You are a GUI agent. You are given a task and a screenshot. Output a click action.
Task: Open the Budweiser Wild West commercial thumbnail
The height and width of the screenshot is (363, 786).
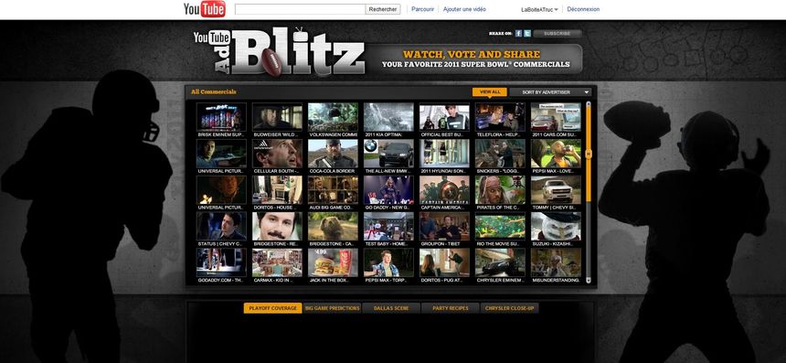tap(277, 117)
